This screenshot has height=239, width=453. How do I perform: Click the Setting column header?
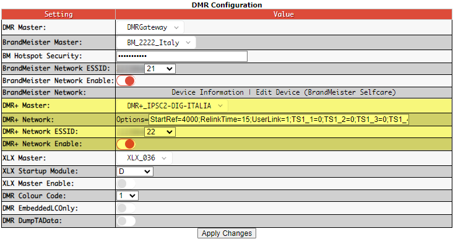[58, 14]
